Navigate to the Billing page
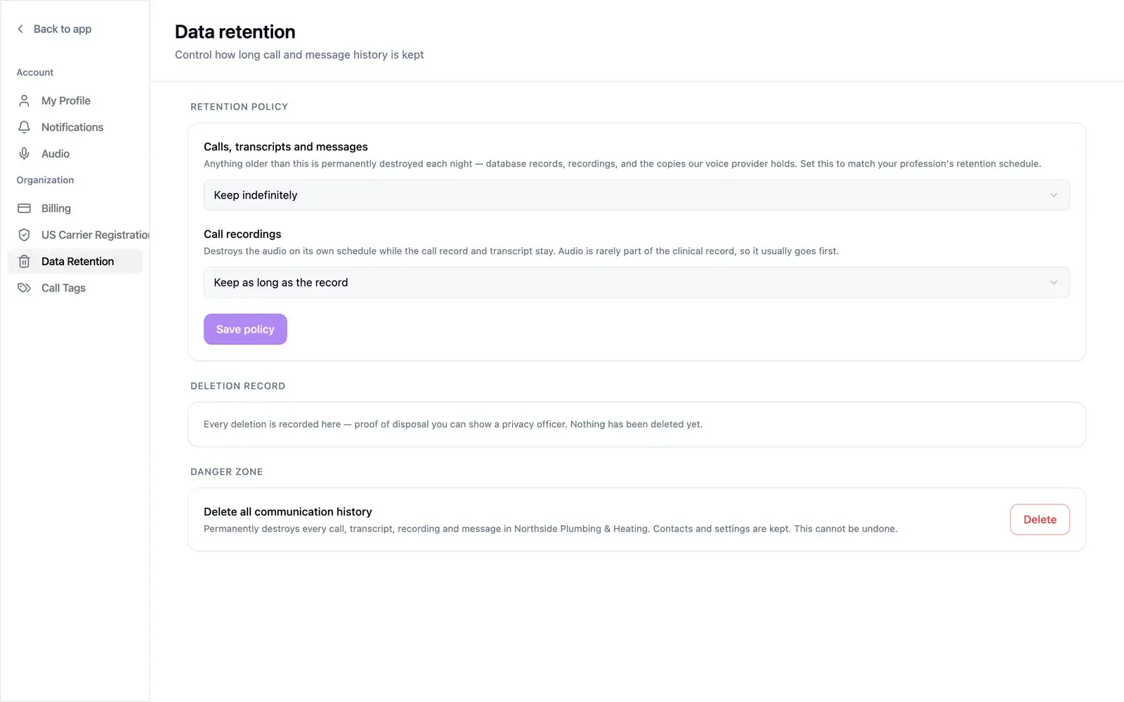 pos(75,208)
